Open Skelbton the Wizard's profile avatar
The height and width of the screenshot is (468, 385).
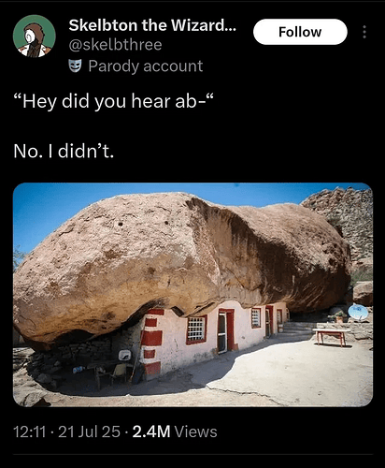point(35,37)
